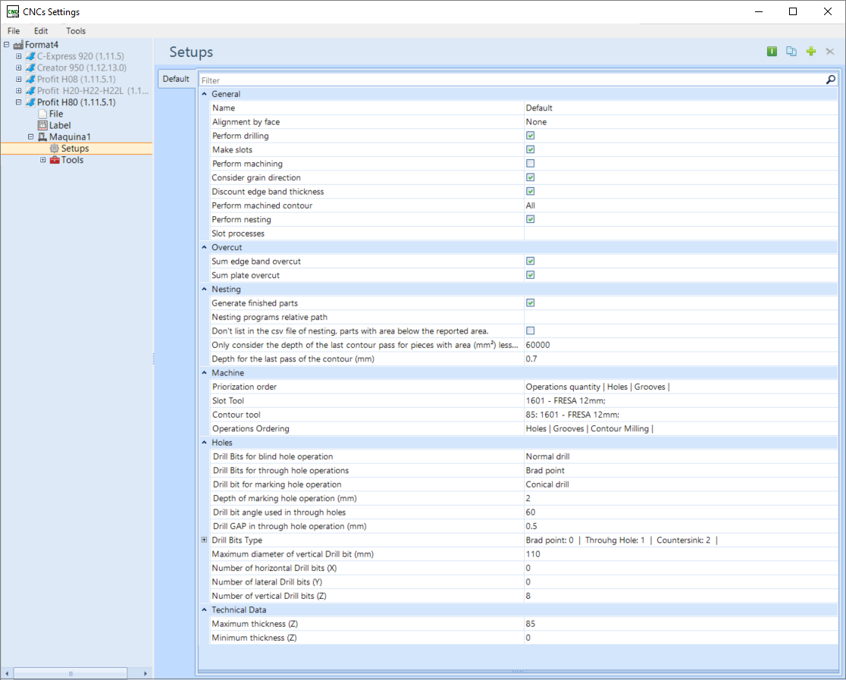Collapse the Machine section
Image resolution: width=846 pixels, height=680 pixels.
(205, 373)
